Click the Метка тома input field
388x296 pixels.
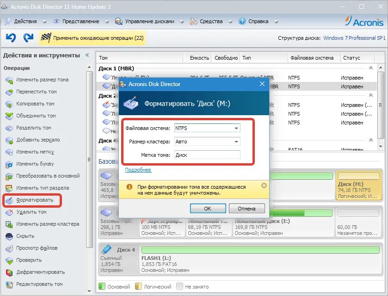207,155
